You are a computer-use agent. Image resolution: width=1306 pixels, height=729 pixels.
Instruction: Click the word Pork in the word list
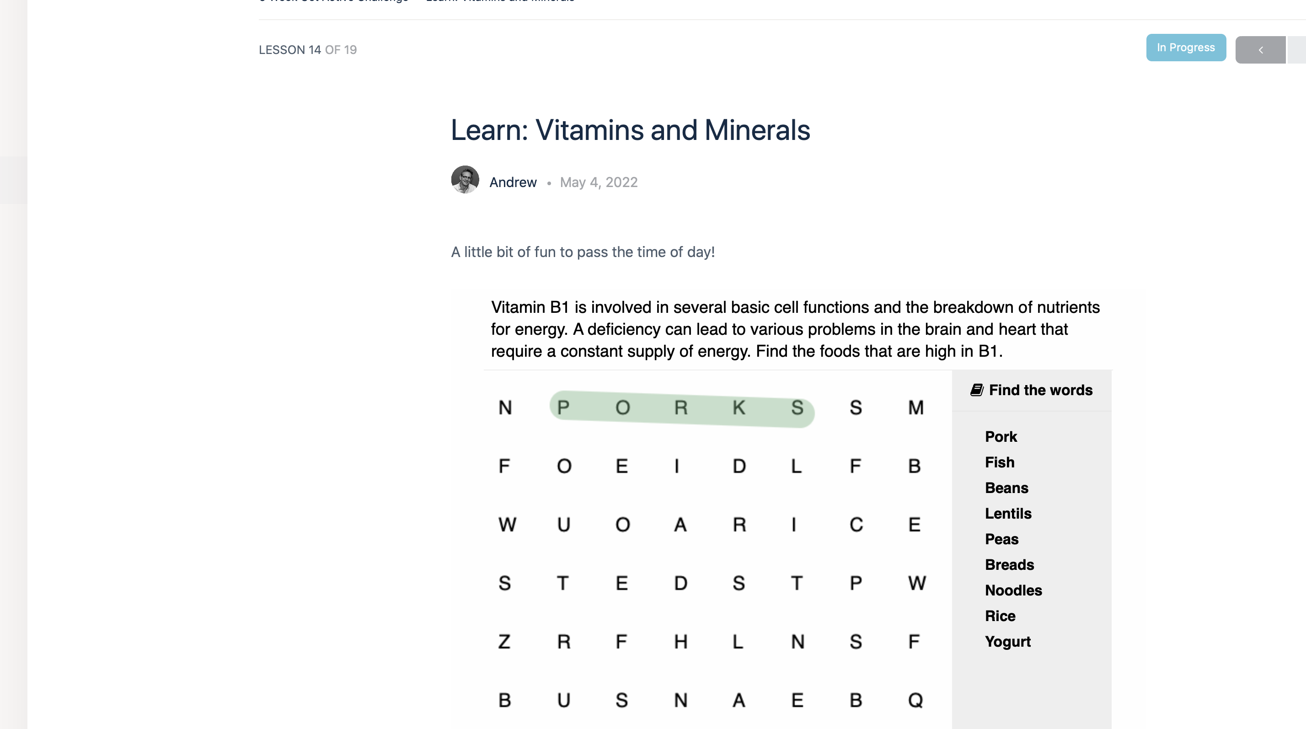coord(1001,437)
